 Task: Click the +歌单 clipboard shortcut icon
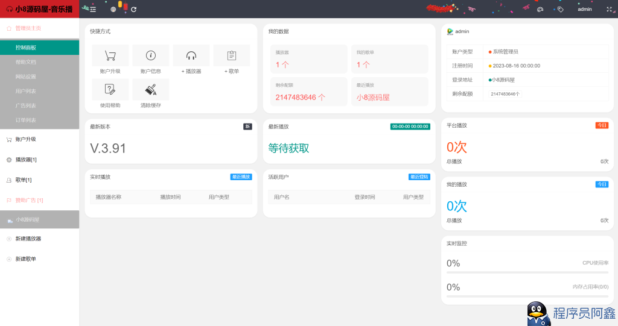(x=232, y=55)
